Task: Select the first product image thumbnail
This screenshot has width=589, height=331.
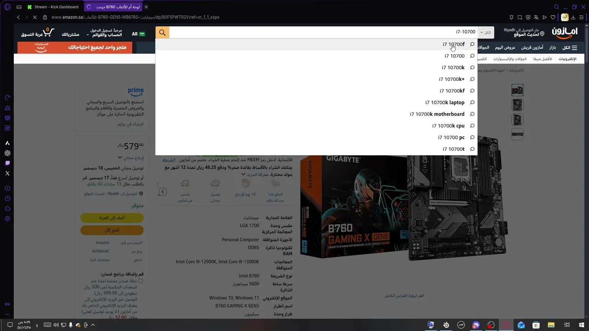Action: tap(517, 90)
